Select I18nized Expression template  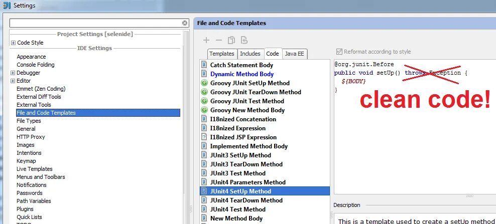238,128
